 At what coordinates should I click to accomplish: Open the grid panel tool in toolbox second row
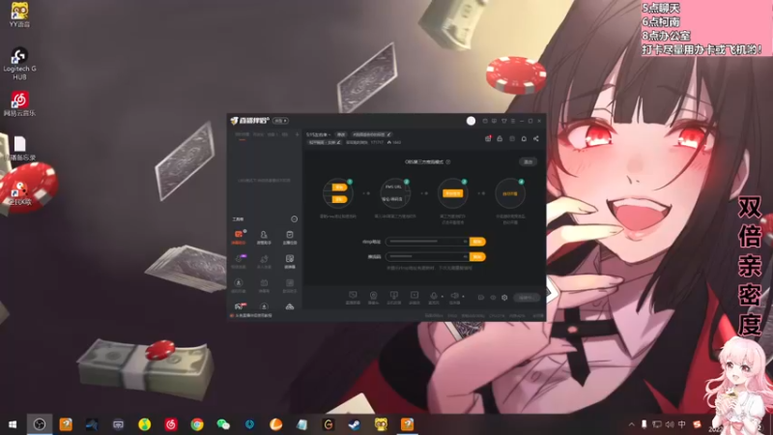290,261
